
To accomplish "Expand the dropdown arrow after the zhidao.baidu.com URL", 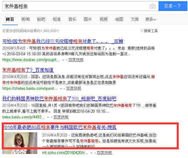I will 61,89.
